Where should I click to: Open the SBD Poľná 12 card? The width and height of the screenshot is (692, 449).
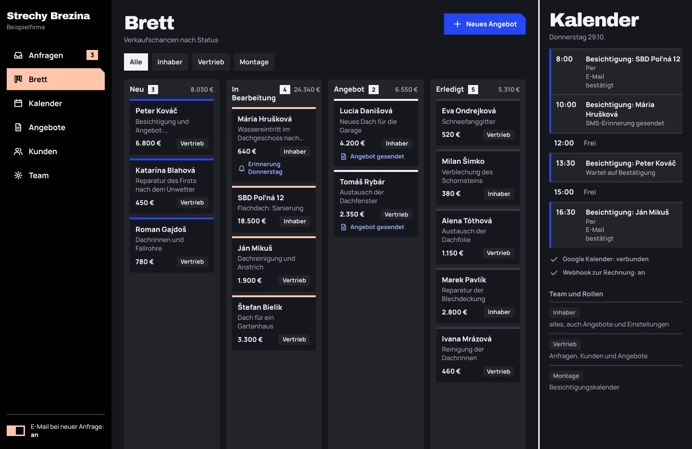pos(274,209)
